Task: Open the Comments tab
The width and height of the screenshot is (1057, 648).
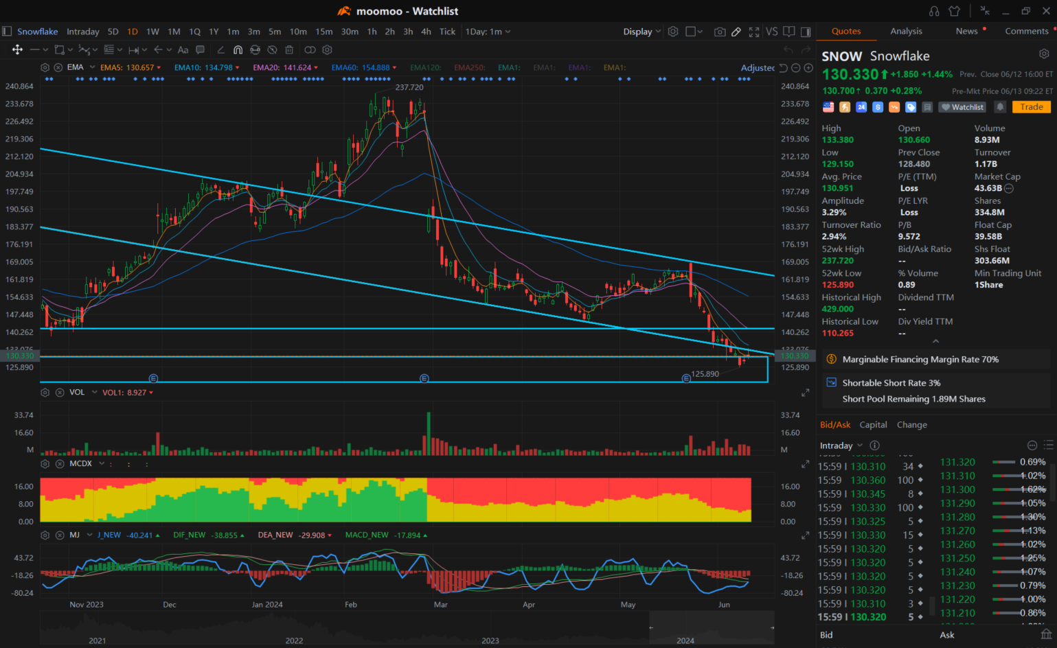Action: (1027, 31)
